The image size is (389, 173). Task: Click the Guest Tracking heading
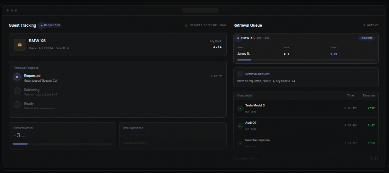pos(23,25)
